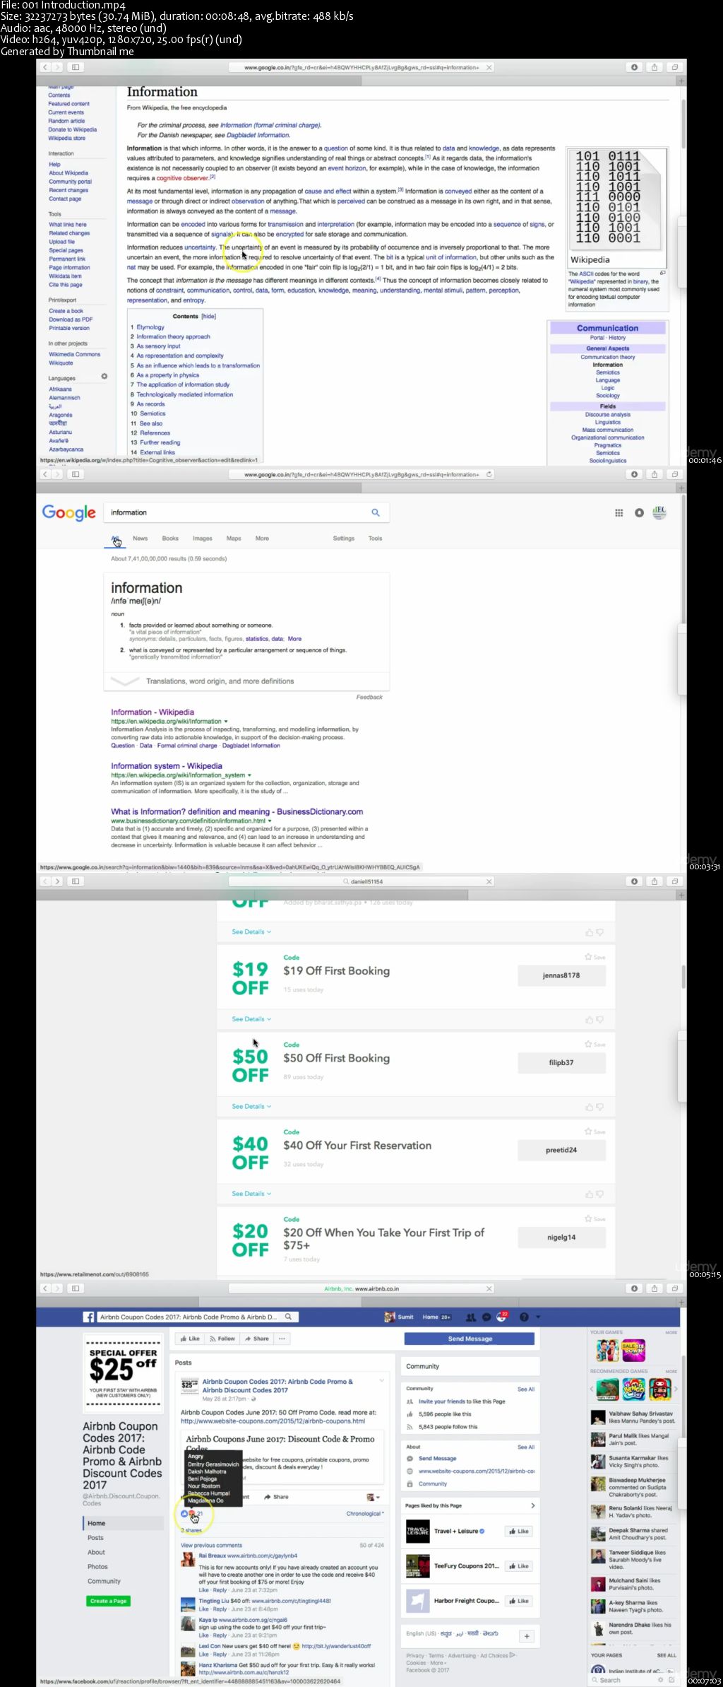Open Facebook notifications globe with red badge
The height and width of the screenshot is (1687, 723).
[x=502, y=1317]
